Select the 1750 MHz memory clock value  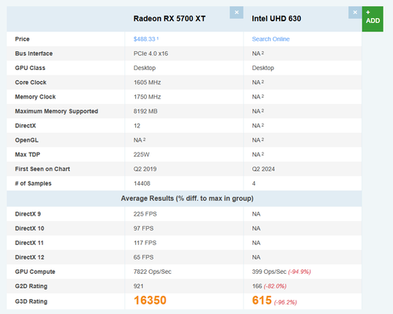click(147, 97)
